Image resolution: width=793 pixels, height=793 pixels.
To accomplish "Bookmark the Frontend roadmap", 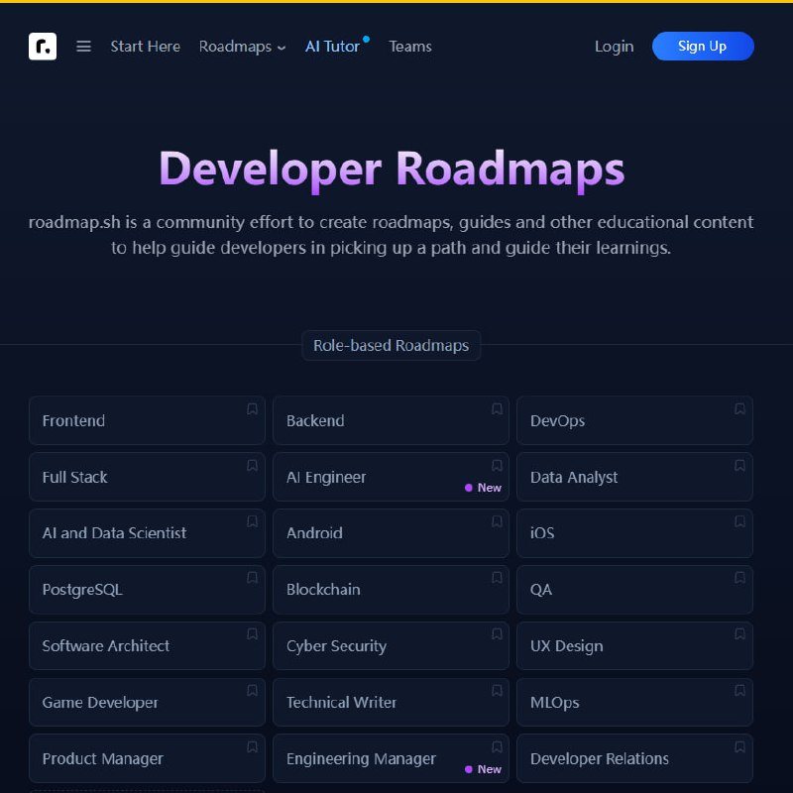I will (x=252, y=407).
